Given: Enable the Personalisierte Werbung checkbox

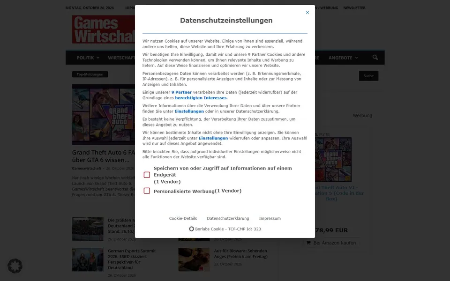Looking at the screenshot, I should [147, 191].
